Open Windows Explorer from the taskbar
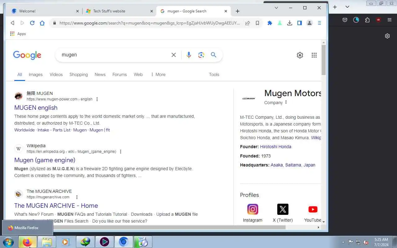397x248 pixels. point(47,242)
